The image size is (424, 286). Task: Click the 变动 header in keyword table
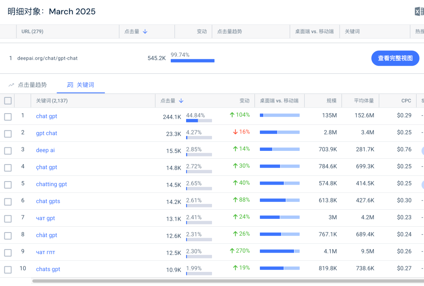click(245, 101)
